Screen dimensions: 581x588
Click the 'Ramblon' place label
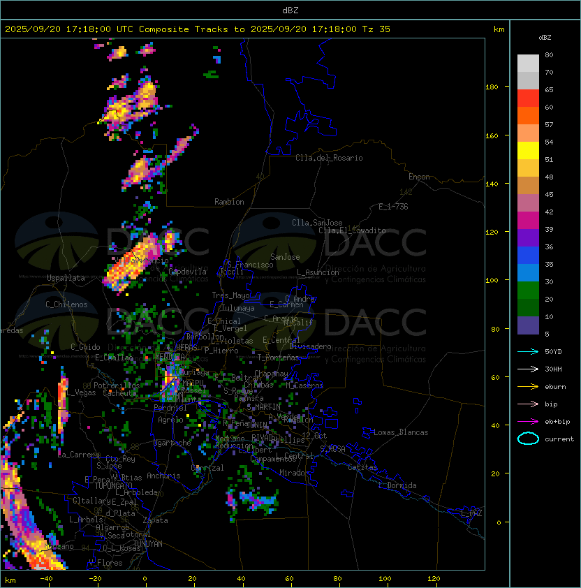pyautogui.click(x=229, y=202)
